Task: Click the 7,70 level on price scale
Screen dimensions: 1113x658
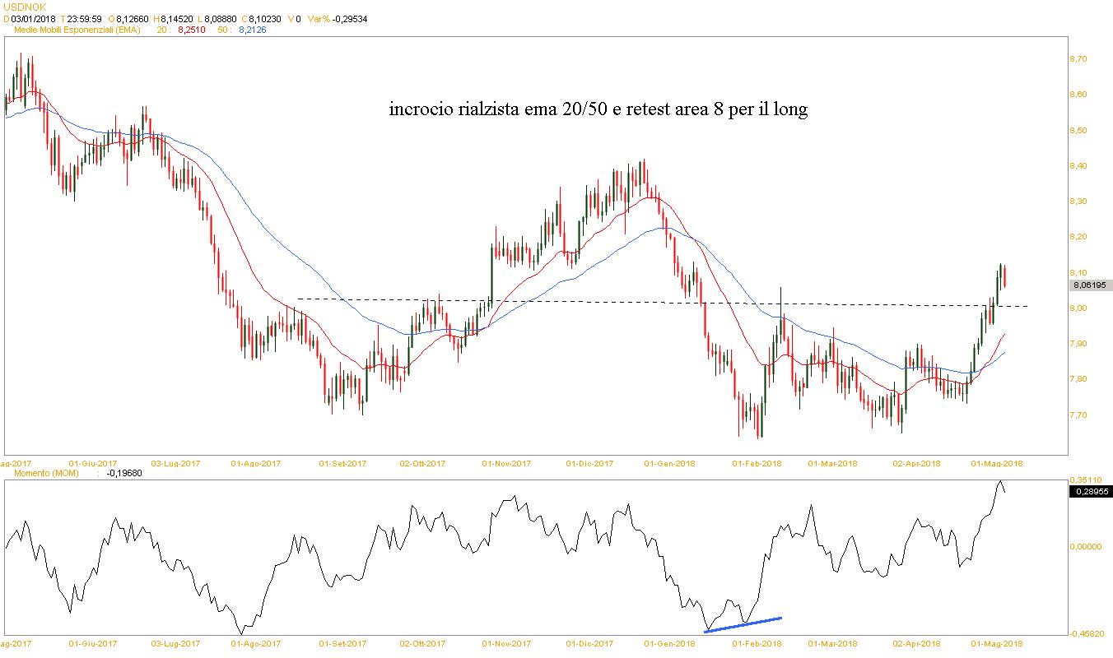Action: tap(1078, 415)
